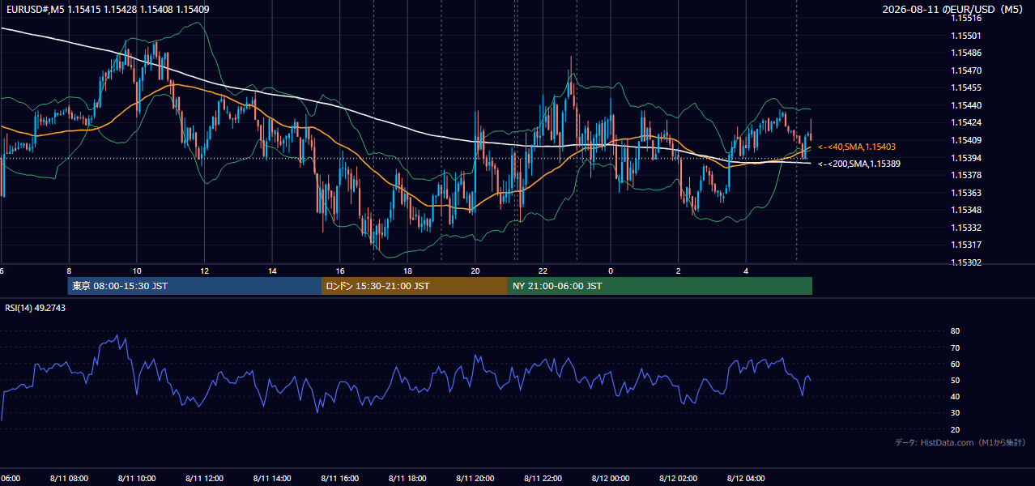Click the HistData.com data source credit
1035x486 pixels.
point(960,442)
